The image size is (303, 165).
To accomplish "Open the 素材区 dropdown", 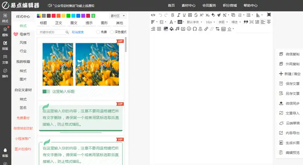I will [x=118, y=16].
